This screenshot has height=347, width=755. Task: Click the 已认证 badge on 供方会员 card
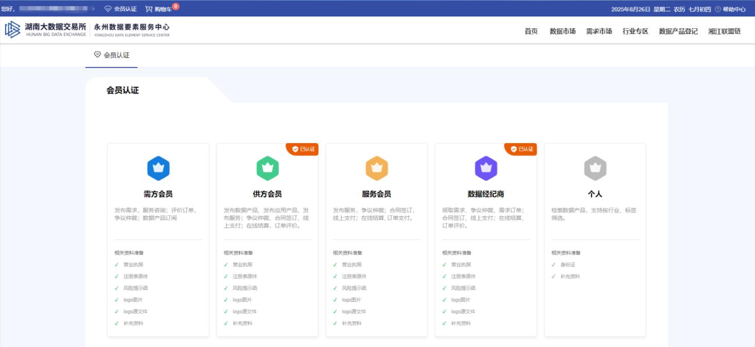[x=303, y=149]
